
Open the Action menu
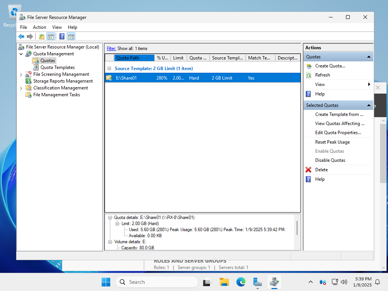[x=39, y=27]
